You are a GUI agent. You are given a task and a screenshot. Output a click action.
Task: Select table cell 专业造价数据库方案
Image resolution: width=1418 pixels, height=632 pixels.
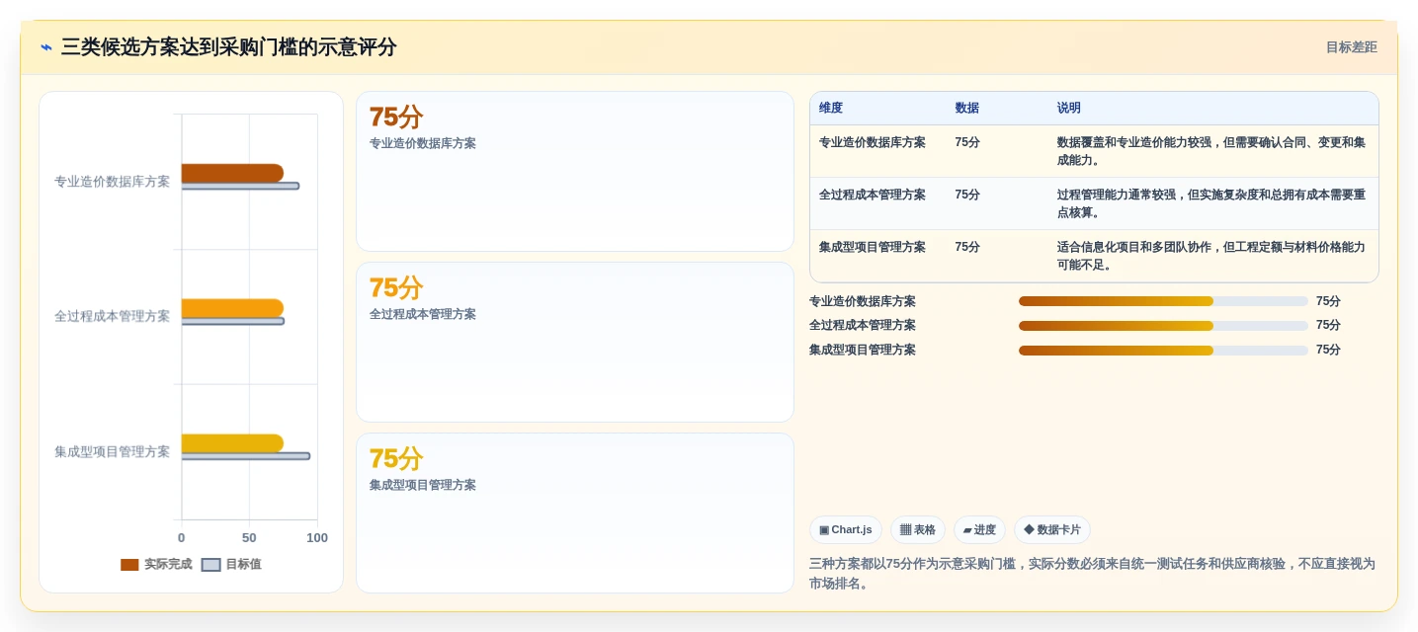873,142
